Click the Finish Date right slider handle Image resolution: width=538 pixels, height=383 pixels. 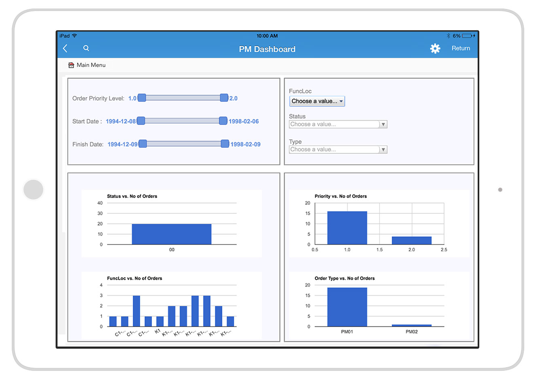point(225,144)
